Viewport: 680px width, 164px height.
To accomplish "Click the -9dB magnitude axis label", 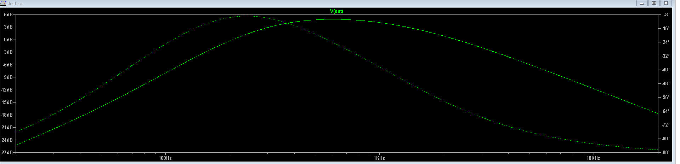I will pos(8,77).
